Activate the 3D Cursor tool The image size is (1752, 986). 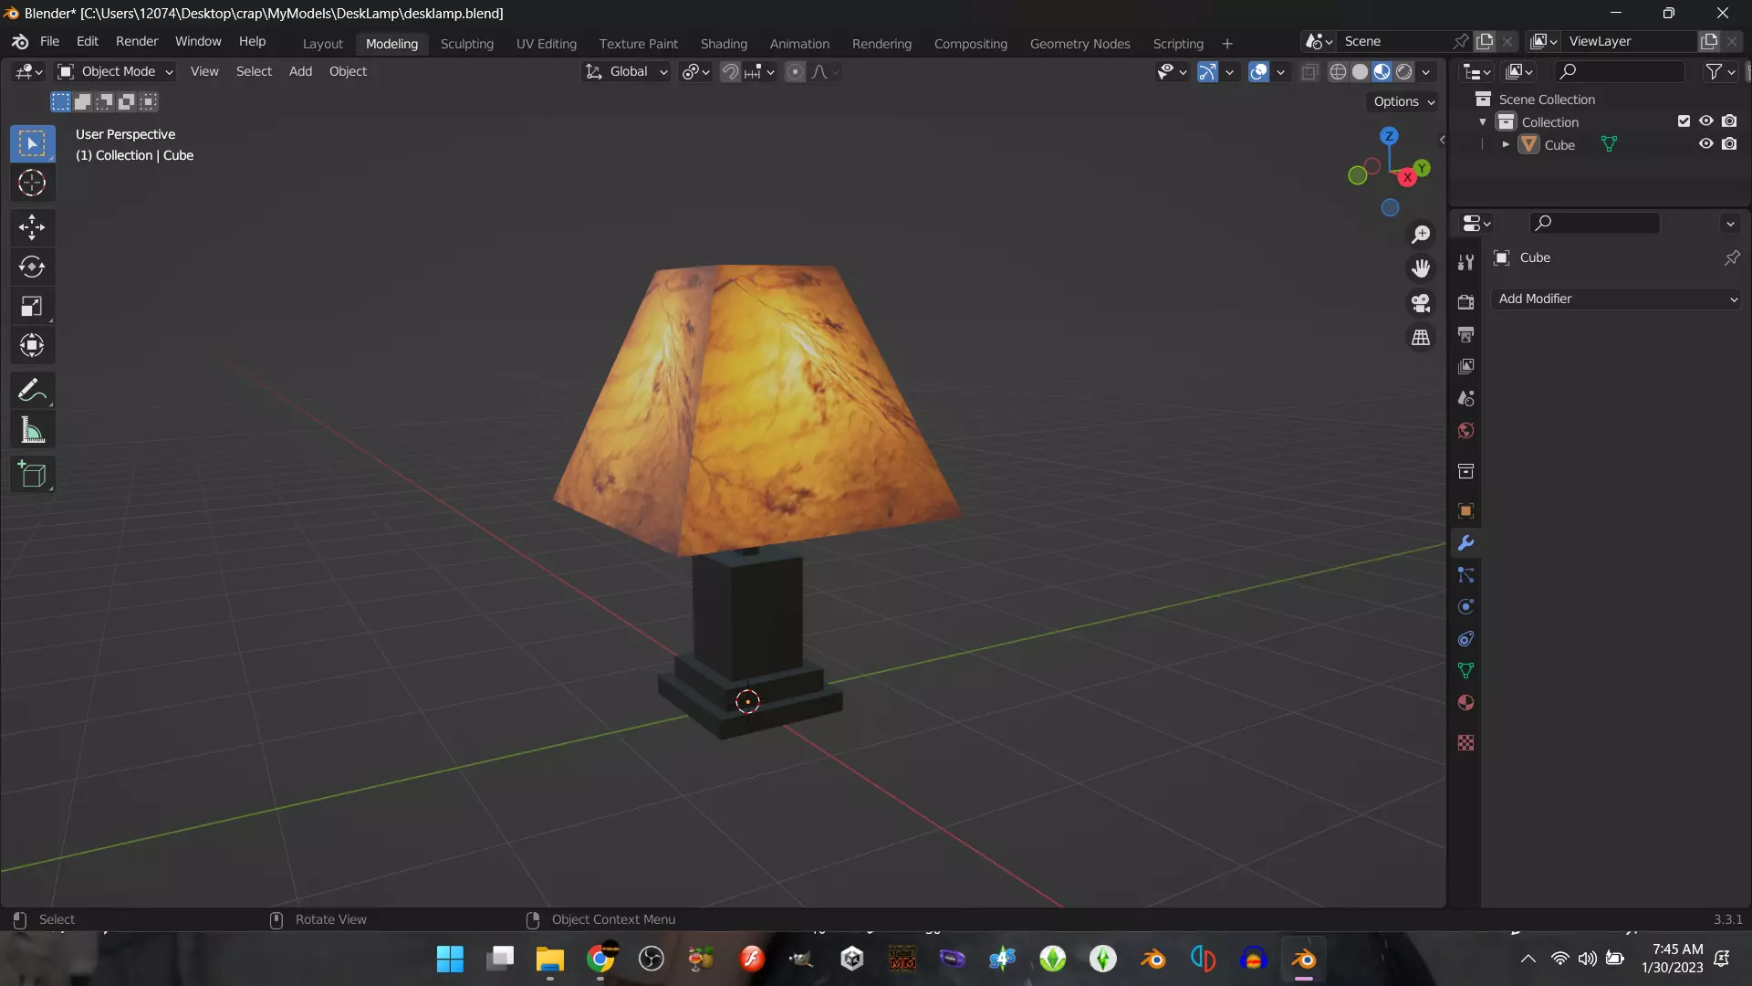[x=32, y=184]
